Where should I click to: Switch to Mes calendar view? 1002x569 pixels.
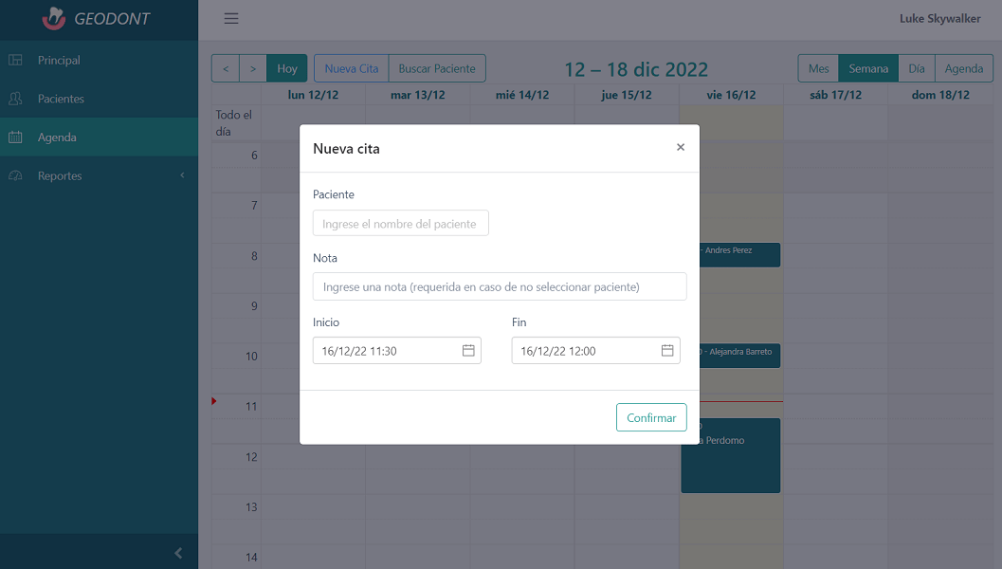pyautogui.click(x=819, y=69)
